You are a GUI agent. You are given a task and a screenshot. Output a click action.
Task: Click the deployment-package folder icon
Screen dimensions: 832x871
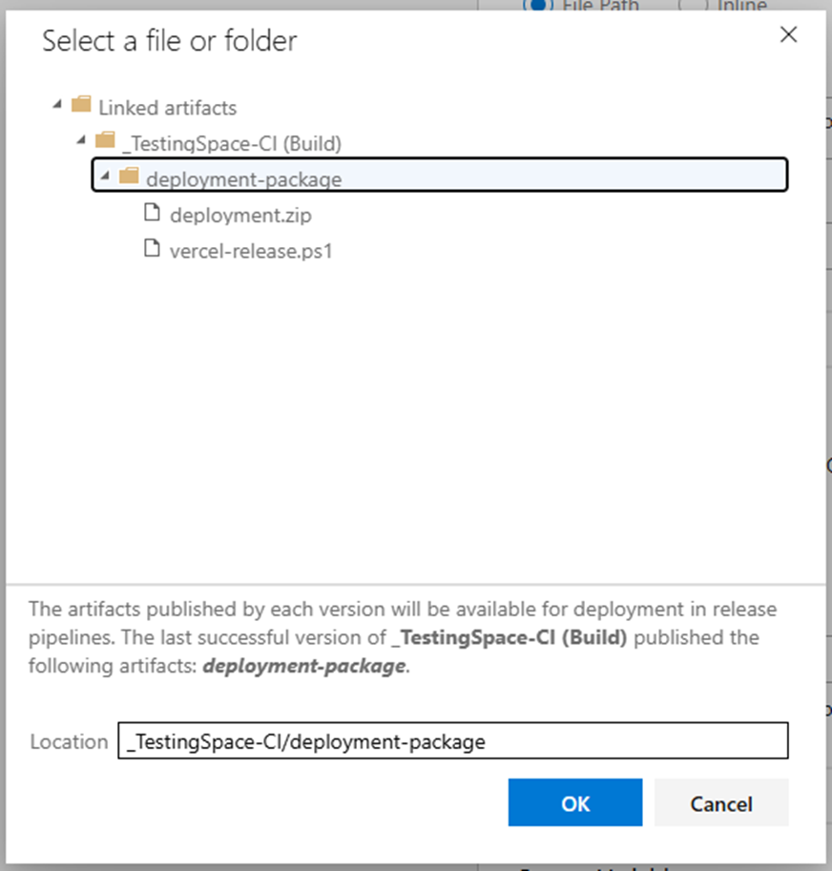tap(129, 177)
